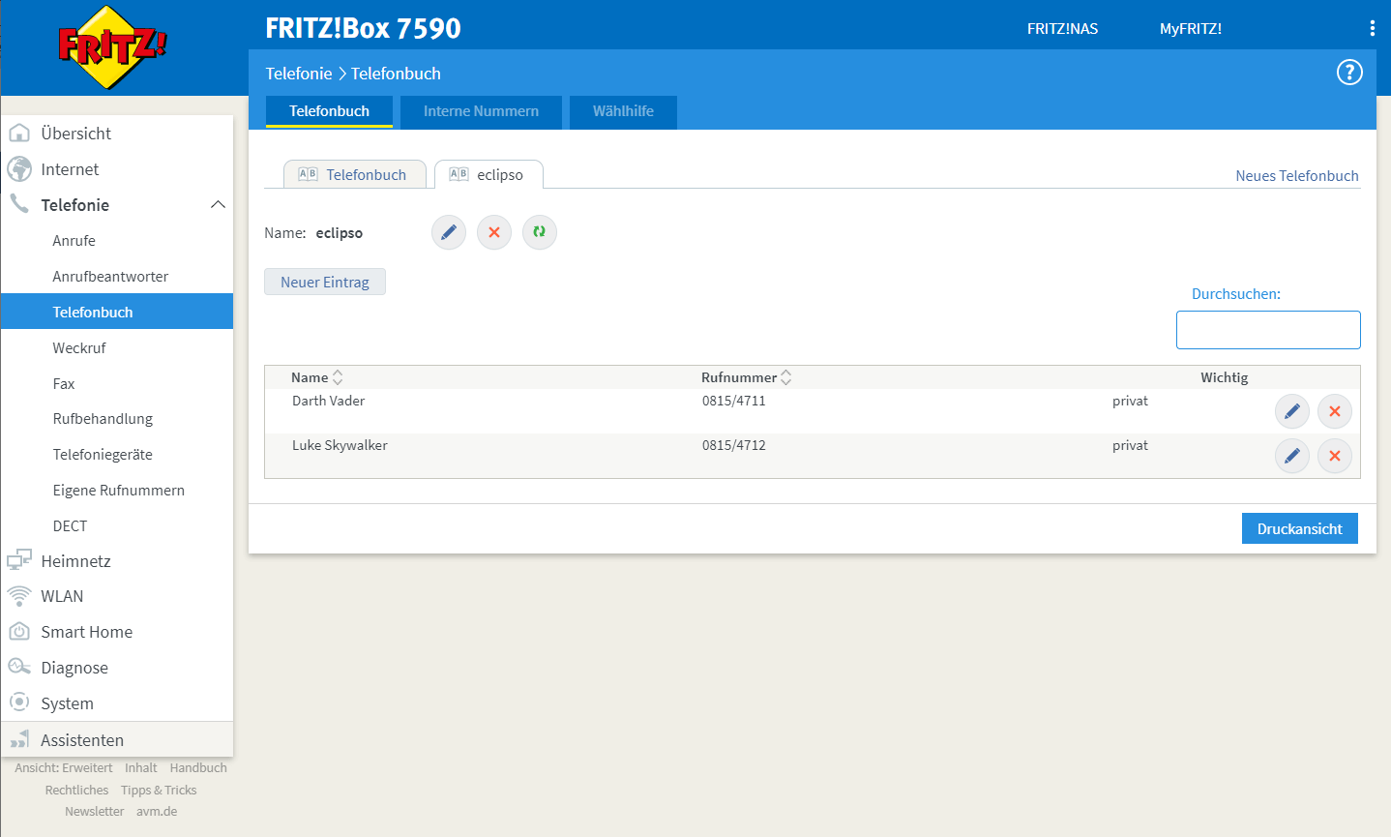Open the Inhalt footer link
The width and height of the screenshot is (1391, 837).
tap(140, 767)
